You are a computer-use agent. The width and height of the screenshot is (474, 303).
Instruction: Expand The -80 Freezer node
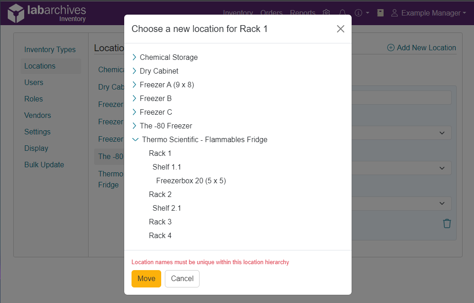[x=135, y=126]
